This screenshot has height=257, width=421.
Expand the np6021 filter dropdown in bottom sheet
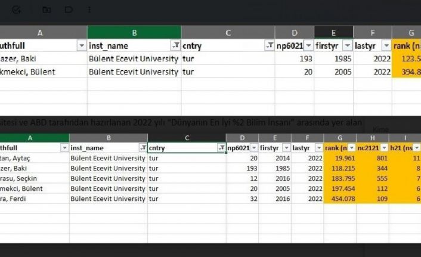(254, 147)
